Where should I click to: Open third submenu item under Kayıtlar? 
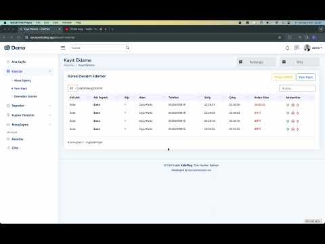pyautogui.click(x=26, y=96)
